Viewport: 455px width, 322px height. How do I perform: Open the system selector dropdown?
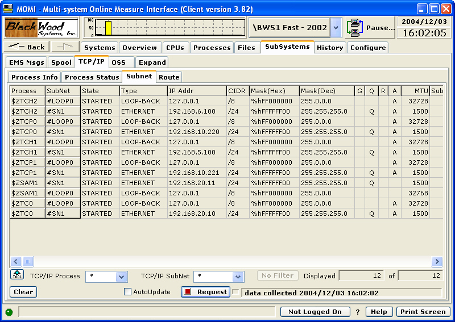coord(336,27)
